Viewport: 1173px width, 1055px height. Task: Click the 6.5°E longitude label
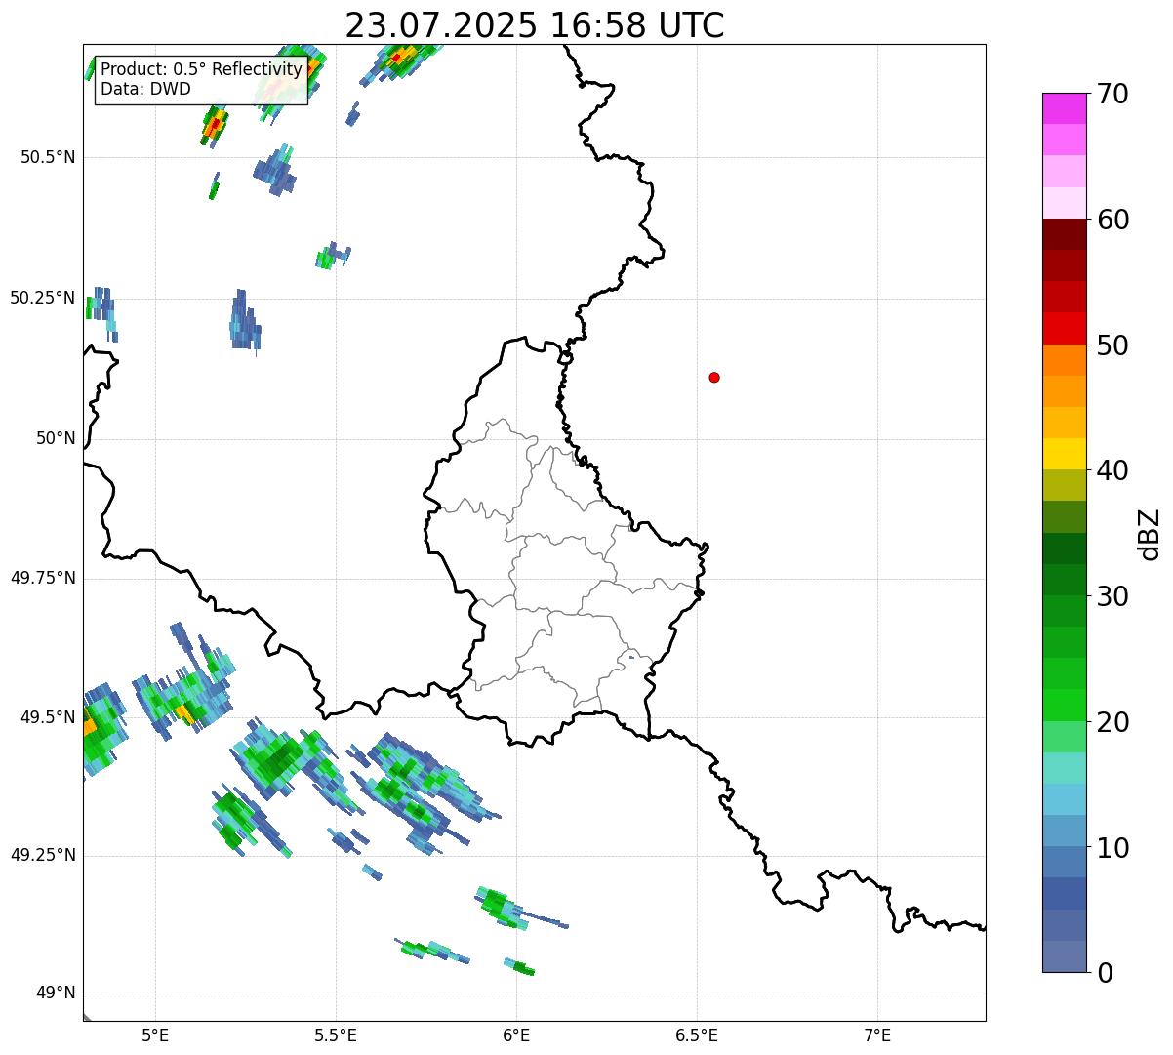pos(697,1035)
